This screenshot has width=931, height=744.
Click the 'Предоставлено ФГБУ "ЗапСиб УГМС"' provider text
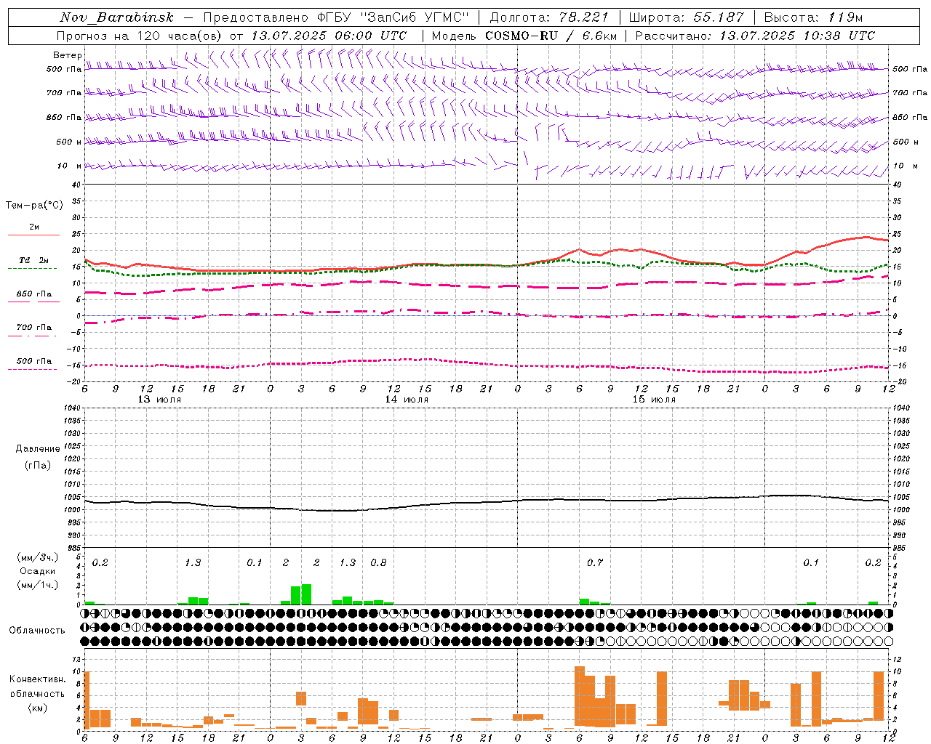(x=336, y=17)
